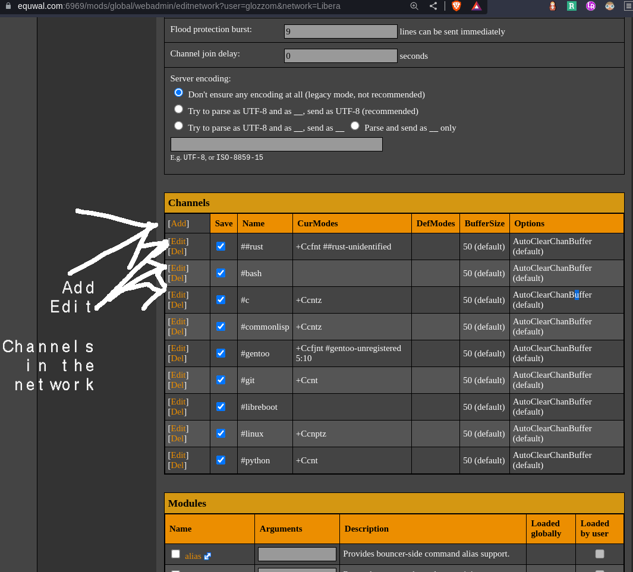Click Add link in Channels table header
Viewport: 633px width, 572px height.
(x=178, y=223)
